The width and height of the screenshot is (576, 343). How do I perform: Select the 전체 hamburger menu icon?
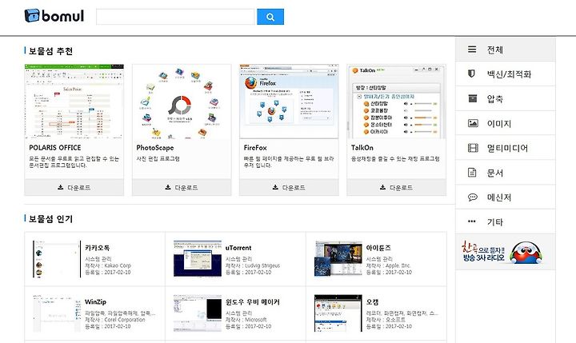pos(472,50)
